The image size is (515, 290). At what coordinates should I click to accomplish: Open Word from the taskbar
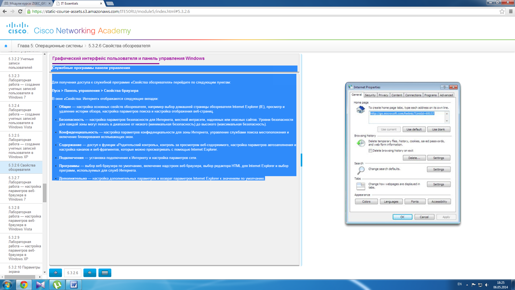click(x=74, y=285)
